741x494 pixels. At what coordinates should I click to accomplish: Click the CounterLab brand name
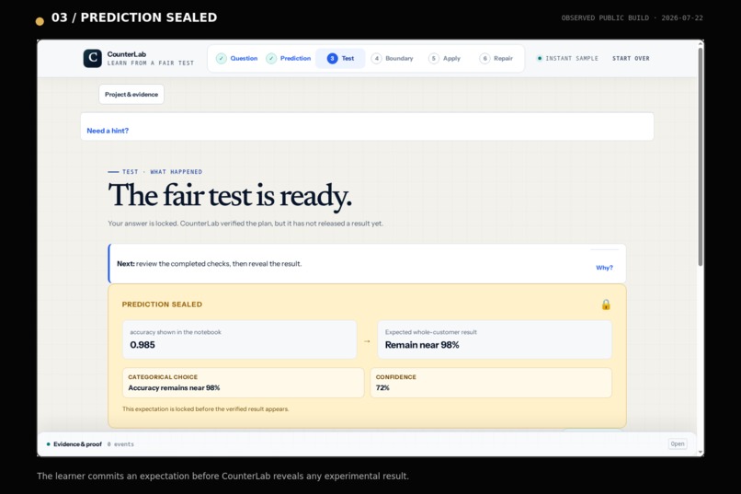[127, 54]
